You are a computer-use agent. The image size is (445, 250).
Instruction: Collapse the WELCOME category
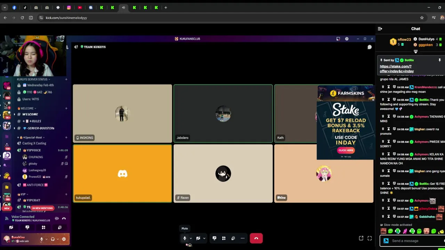[26, 108]
